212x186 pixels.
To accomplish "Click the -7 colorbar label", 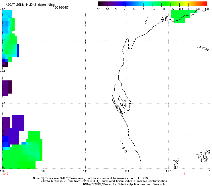I will [124, 9].
